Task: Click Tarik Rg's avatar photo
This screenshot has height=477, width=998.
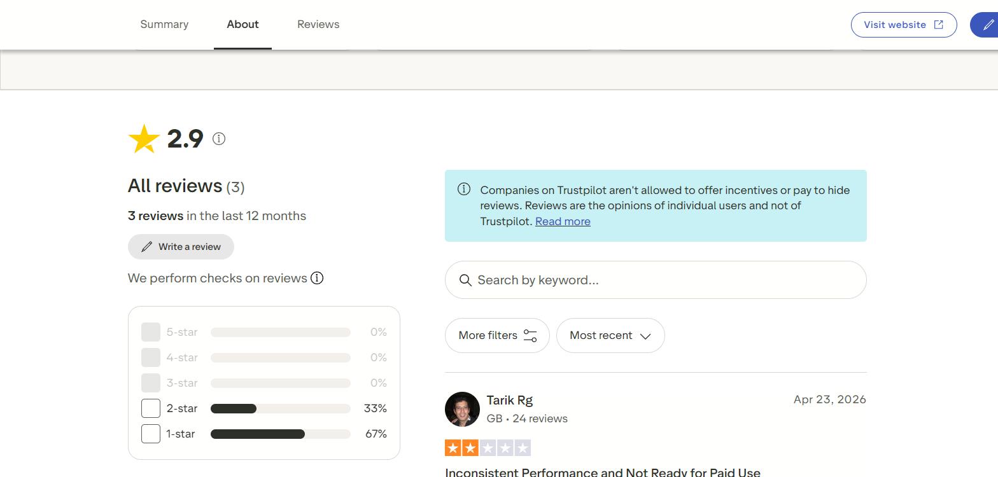Action: click(x=462, y=409)
